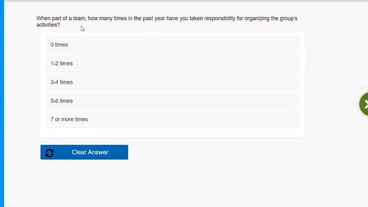Click the word "responsibility" in the question
368x207 pixels.
point(220,18)
